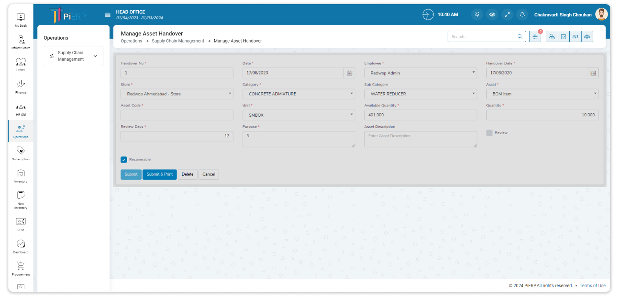Go to the Finance module in sidebar

point(21,87)
